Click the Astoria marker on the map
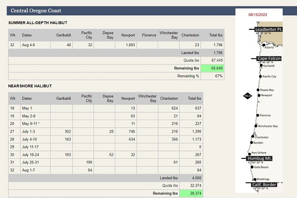 pos(264,45)
